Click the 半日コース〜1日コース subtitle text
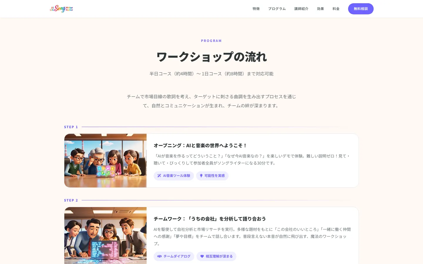 pos(211,74)
